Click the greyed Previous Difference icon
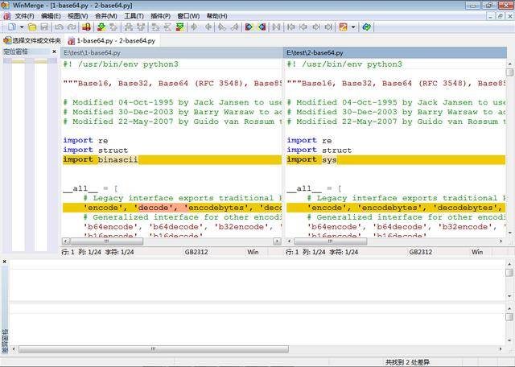515x367 pixels. (x=113, y=27)
